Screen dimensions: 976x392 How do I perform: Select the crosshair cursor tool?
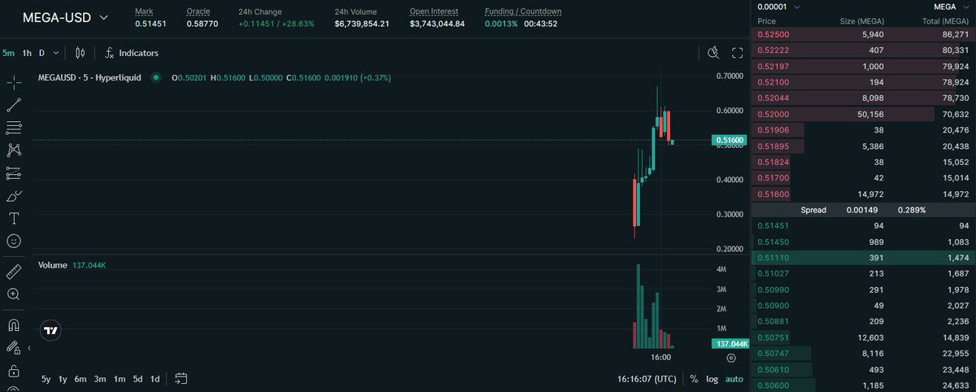pyautogui.click(x=14, y=82)
